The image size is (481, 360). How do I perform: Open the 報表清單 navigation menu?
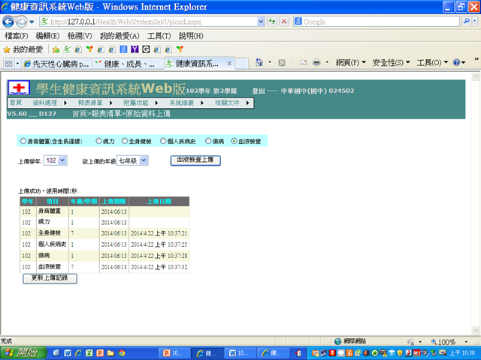90,103
